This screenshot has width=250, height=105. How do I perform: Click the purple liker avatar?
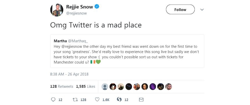pos(153,87)
